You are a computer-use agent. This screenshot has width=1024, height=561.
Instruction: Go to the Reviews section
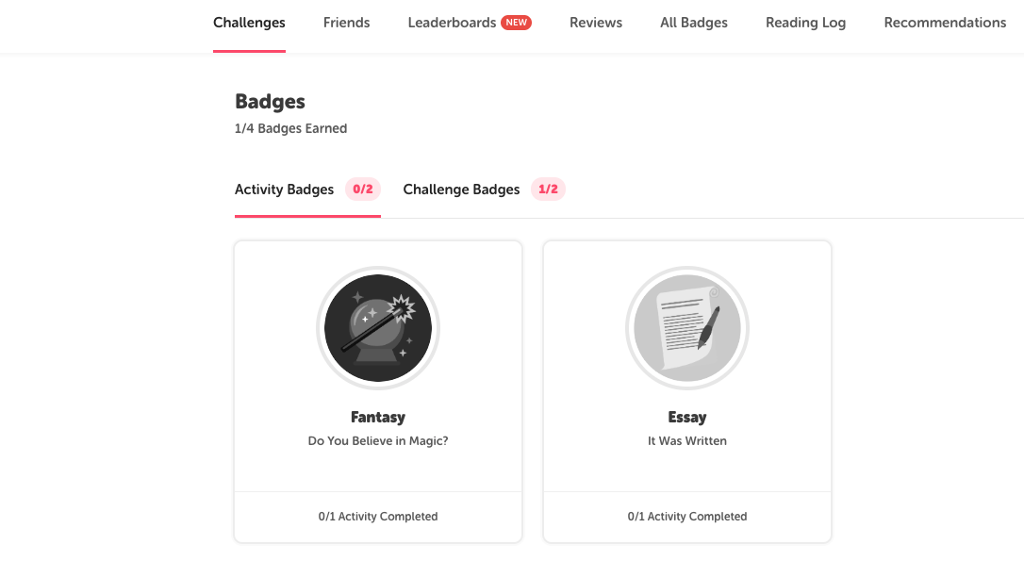pos(595,22)
